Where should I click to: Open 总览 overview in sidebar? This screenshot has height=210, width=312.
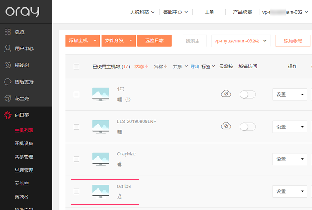pyautogui.click(x=20, y=32)
